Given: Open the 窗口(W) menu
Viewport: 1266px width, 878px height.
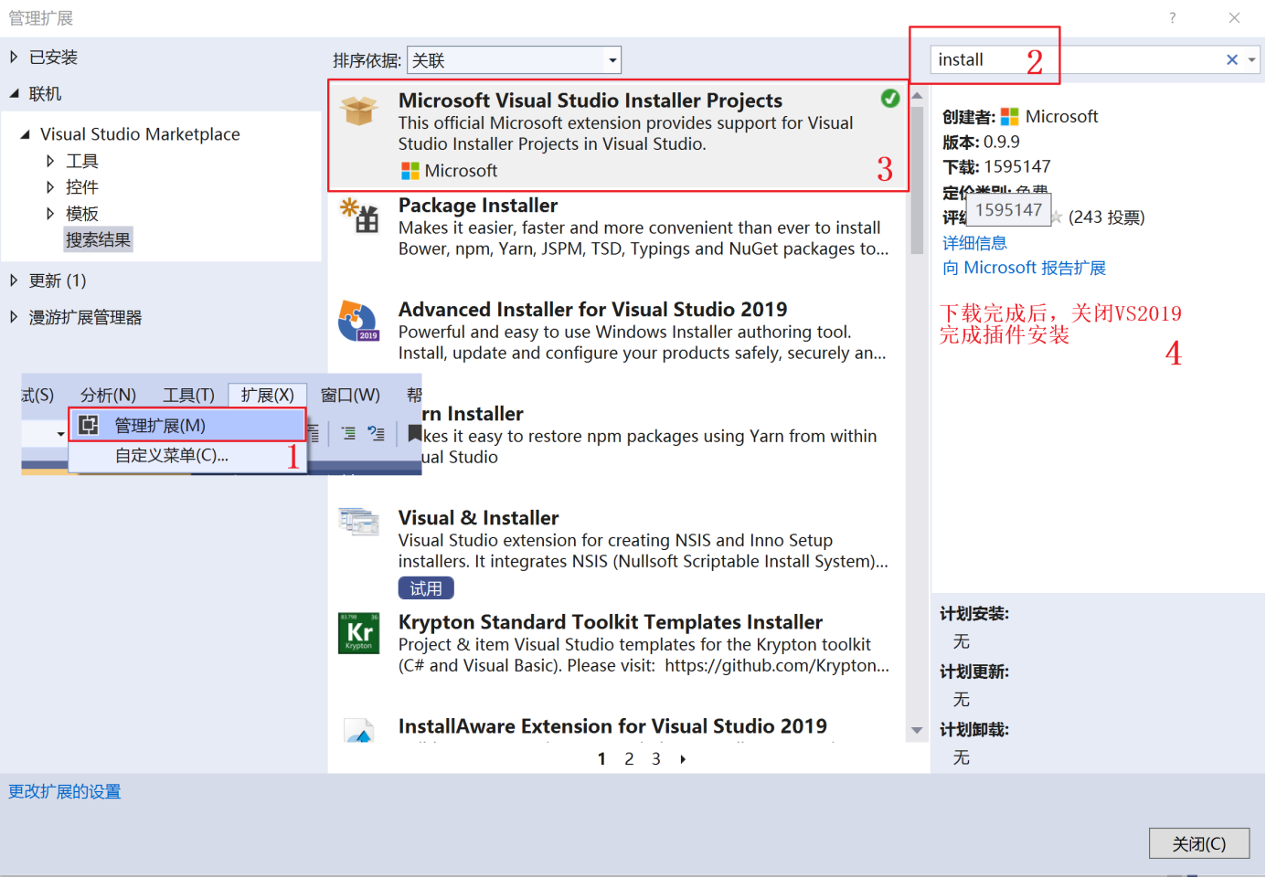Looking at the screenshot, I should [x=350, y=395].
